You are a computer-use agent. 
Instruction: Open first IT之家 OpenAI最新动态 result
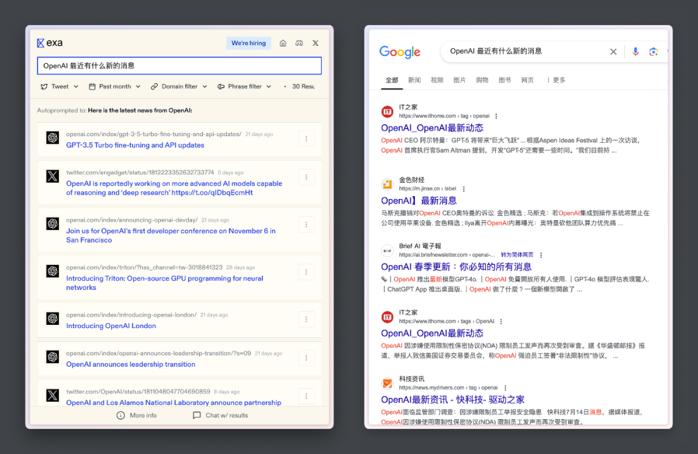[x=432, y=128]
